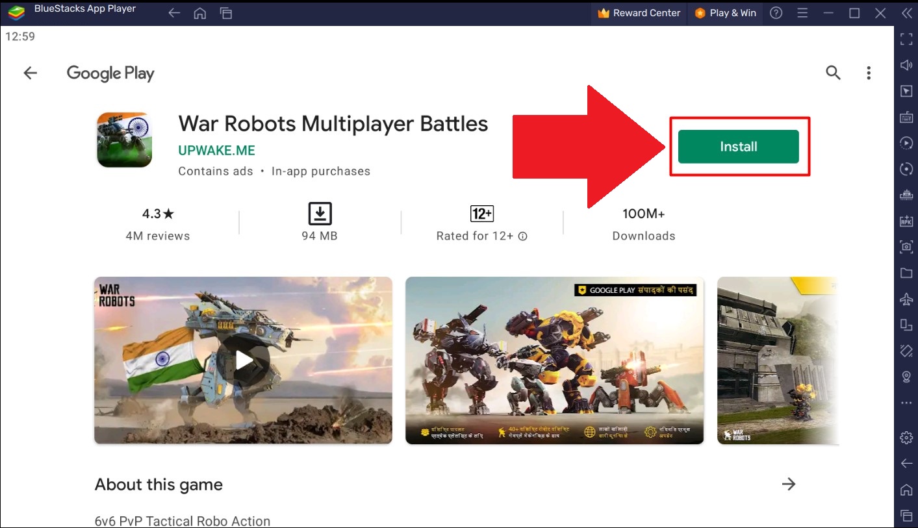918x528 pixels.
Task: Search Google Play with the magnifier icon
Action: [x=833, y=73]
